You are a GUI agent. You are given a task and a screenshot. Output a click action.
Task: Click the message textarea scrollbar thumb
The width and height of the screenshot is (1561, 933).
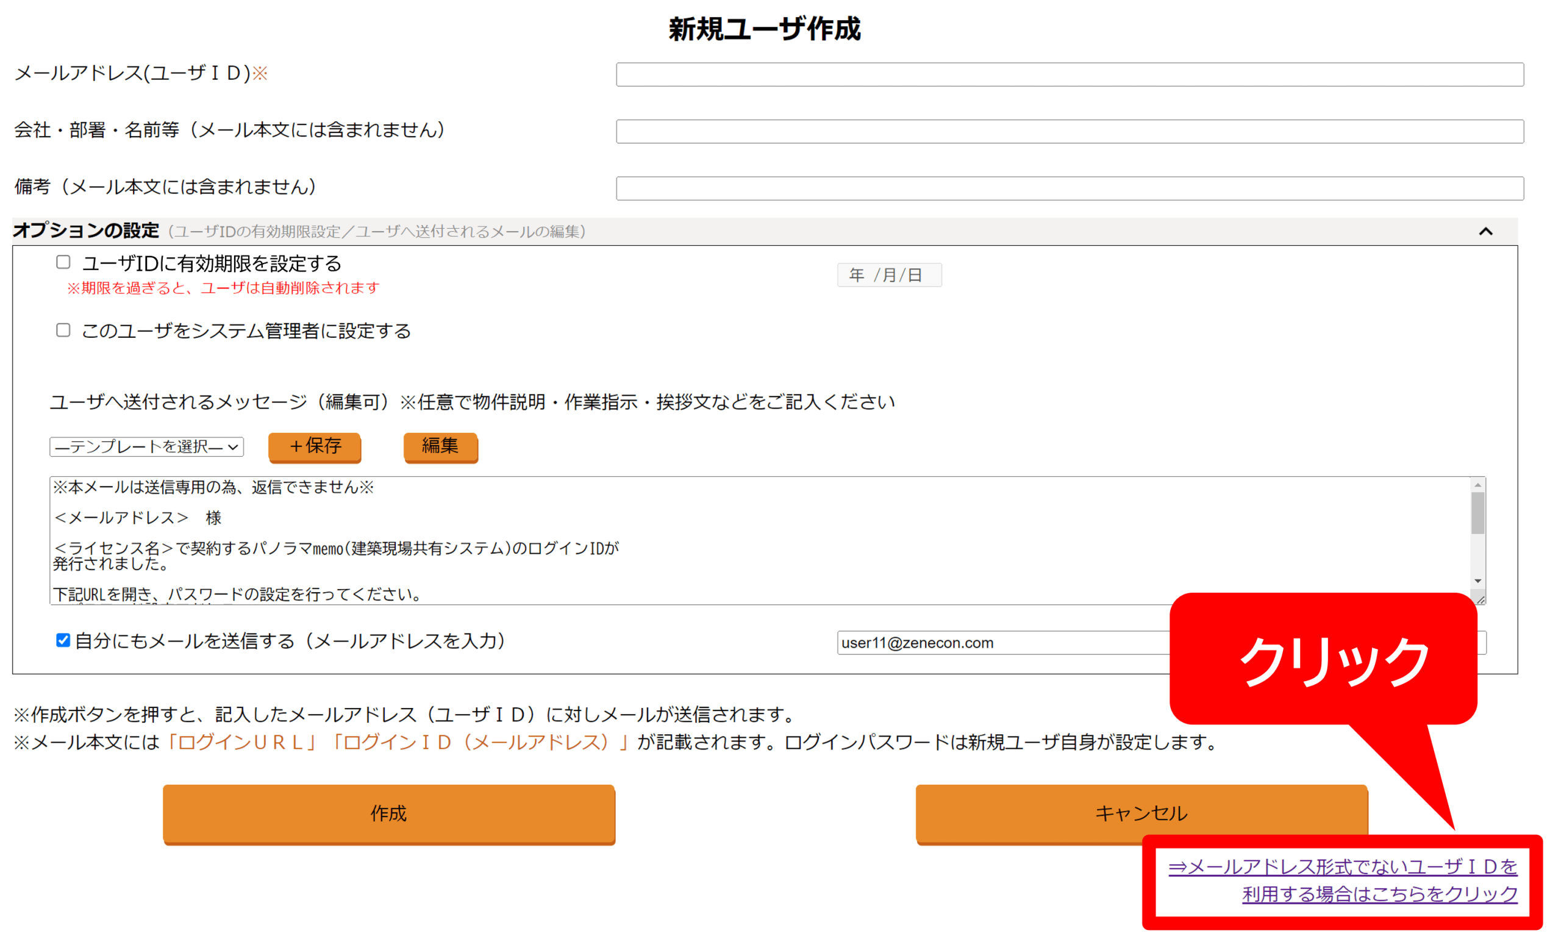pos(1477,513)
